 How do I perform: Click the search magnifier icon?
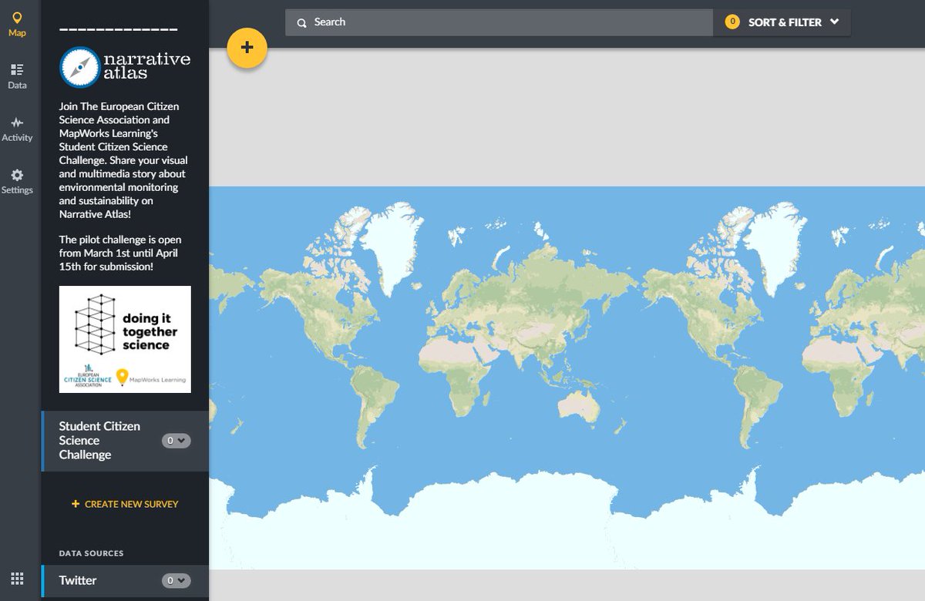click(x=302, y=22)
